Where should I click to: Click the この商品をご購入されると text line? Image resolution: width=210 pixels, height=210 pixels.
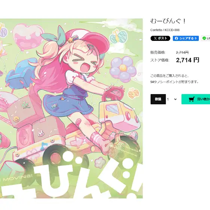click(x=169, y=76)
